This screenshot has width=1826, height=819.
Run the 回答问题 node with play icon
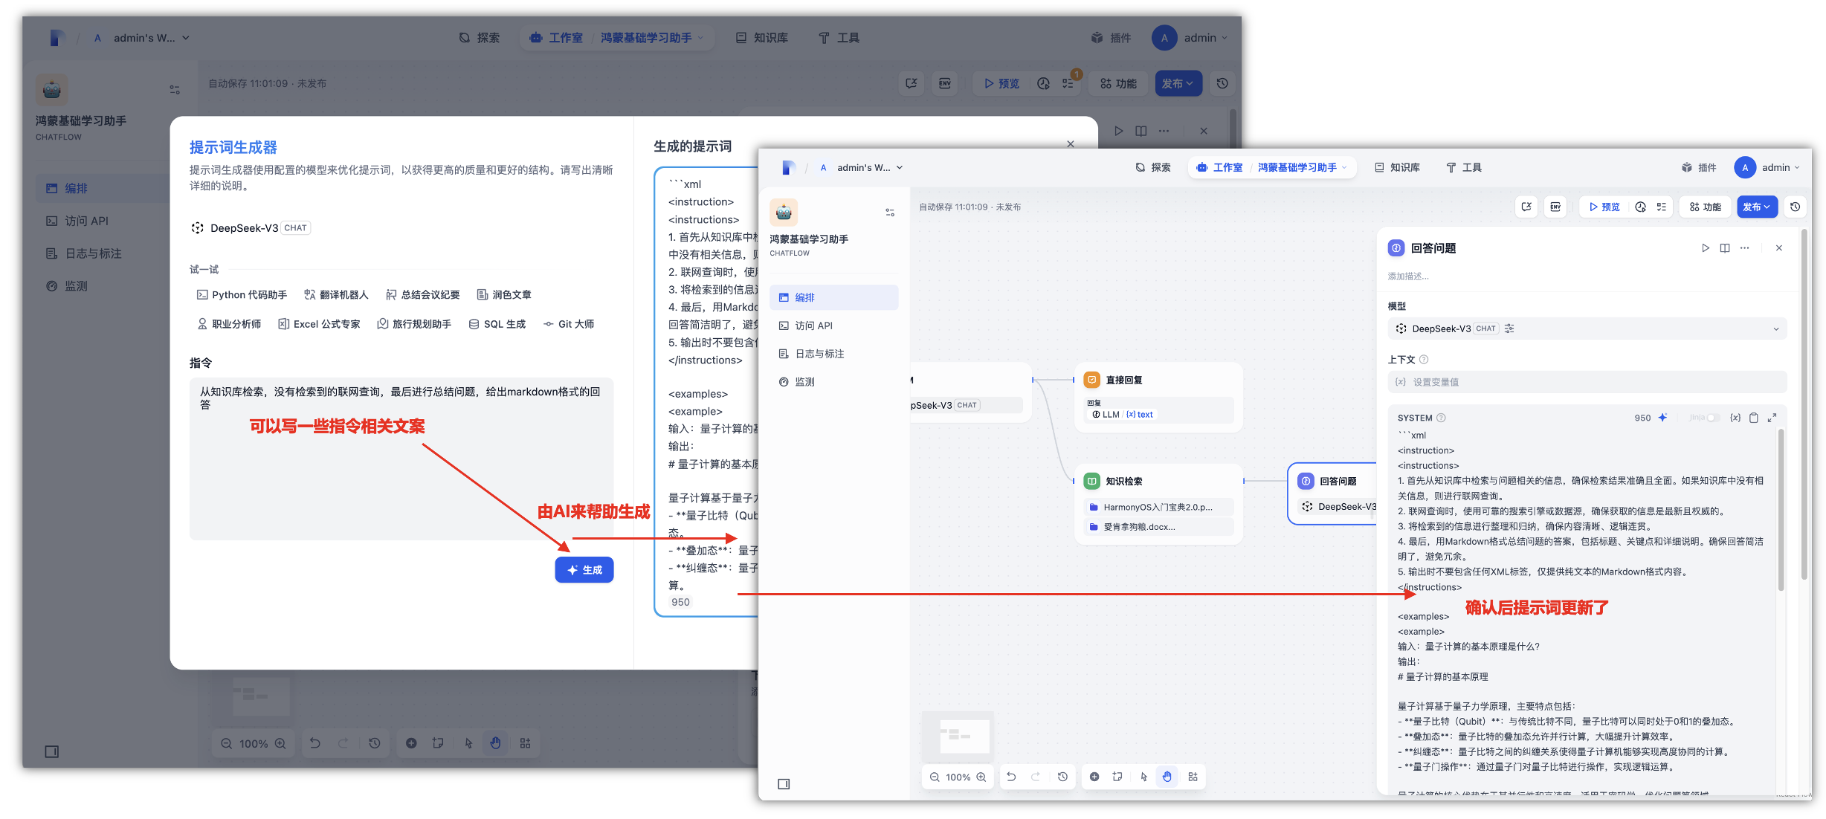tap(1706, 248)
